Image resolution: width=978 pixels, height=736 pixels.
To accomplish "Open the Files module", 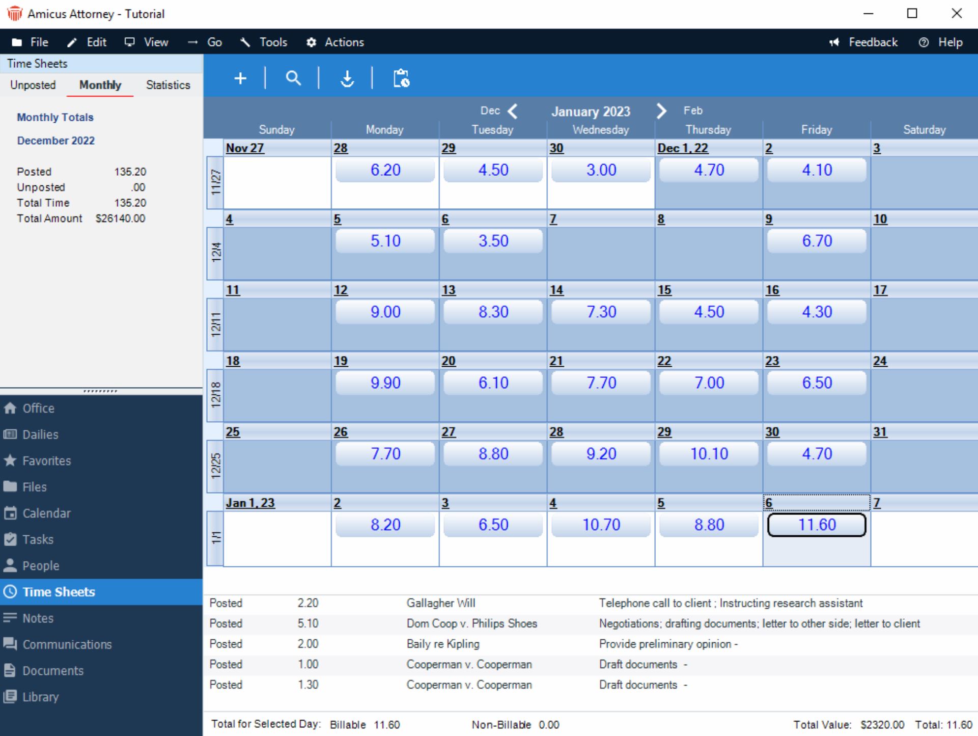I will [101, 487].
